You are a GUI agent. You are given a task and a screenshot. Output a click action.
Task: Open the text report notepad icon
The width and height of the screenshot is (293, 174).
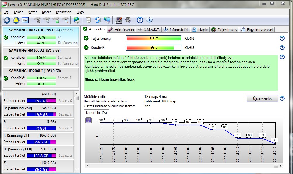89,20
